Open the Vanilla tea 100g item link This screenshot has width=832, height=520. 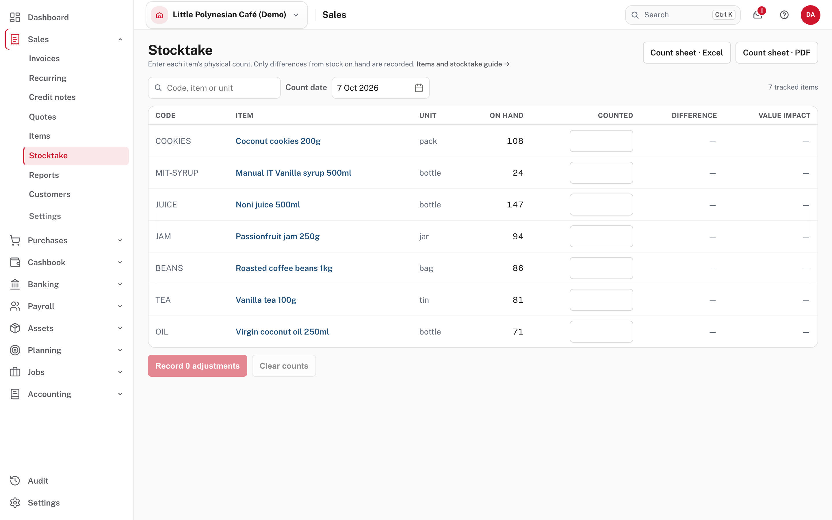point(266,300)
